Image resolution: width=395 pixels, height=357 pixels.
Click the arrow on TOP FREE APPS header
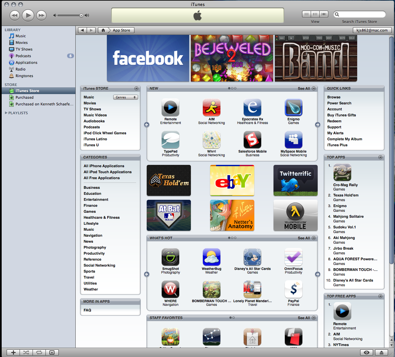click(380, 296)
